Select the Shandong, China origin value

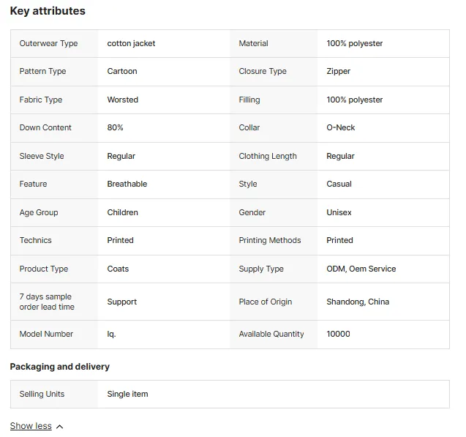[x=358, y=302]
